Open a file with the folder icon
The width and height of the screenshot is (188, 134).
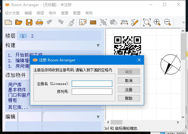point(19,22)
